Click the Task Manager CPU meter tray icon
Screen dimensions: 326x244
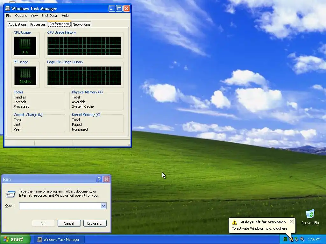tap(285, 239)
